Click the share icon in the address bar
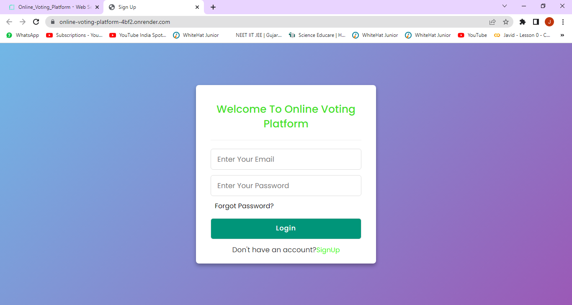Screen dimensions: 572x305 [492, 22]
